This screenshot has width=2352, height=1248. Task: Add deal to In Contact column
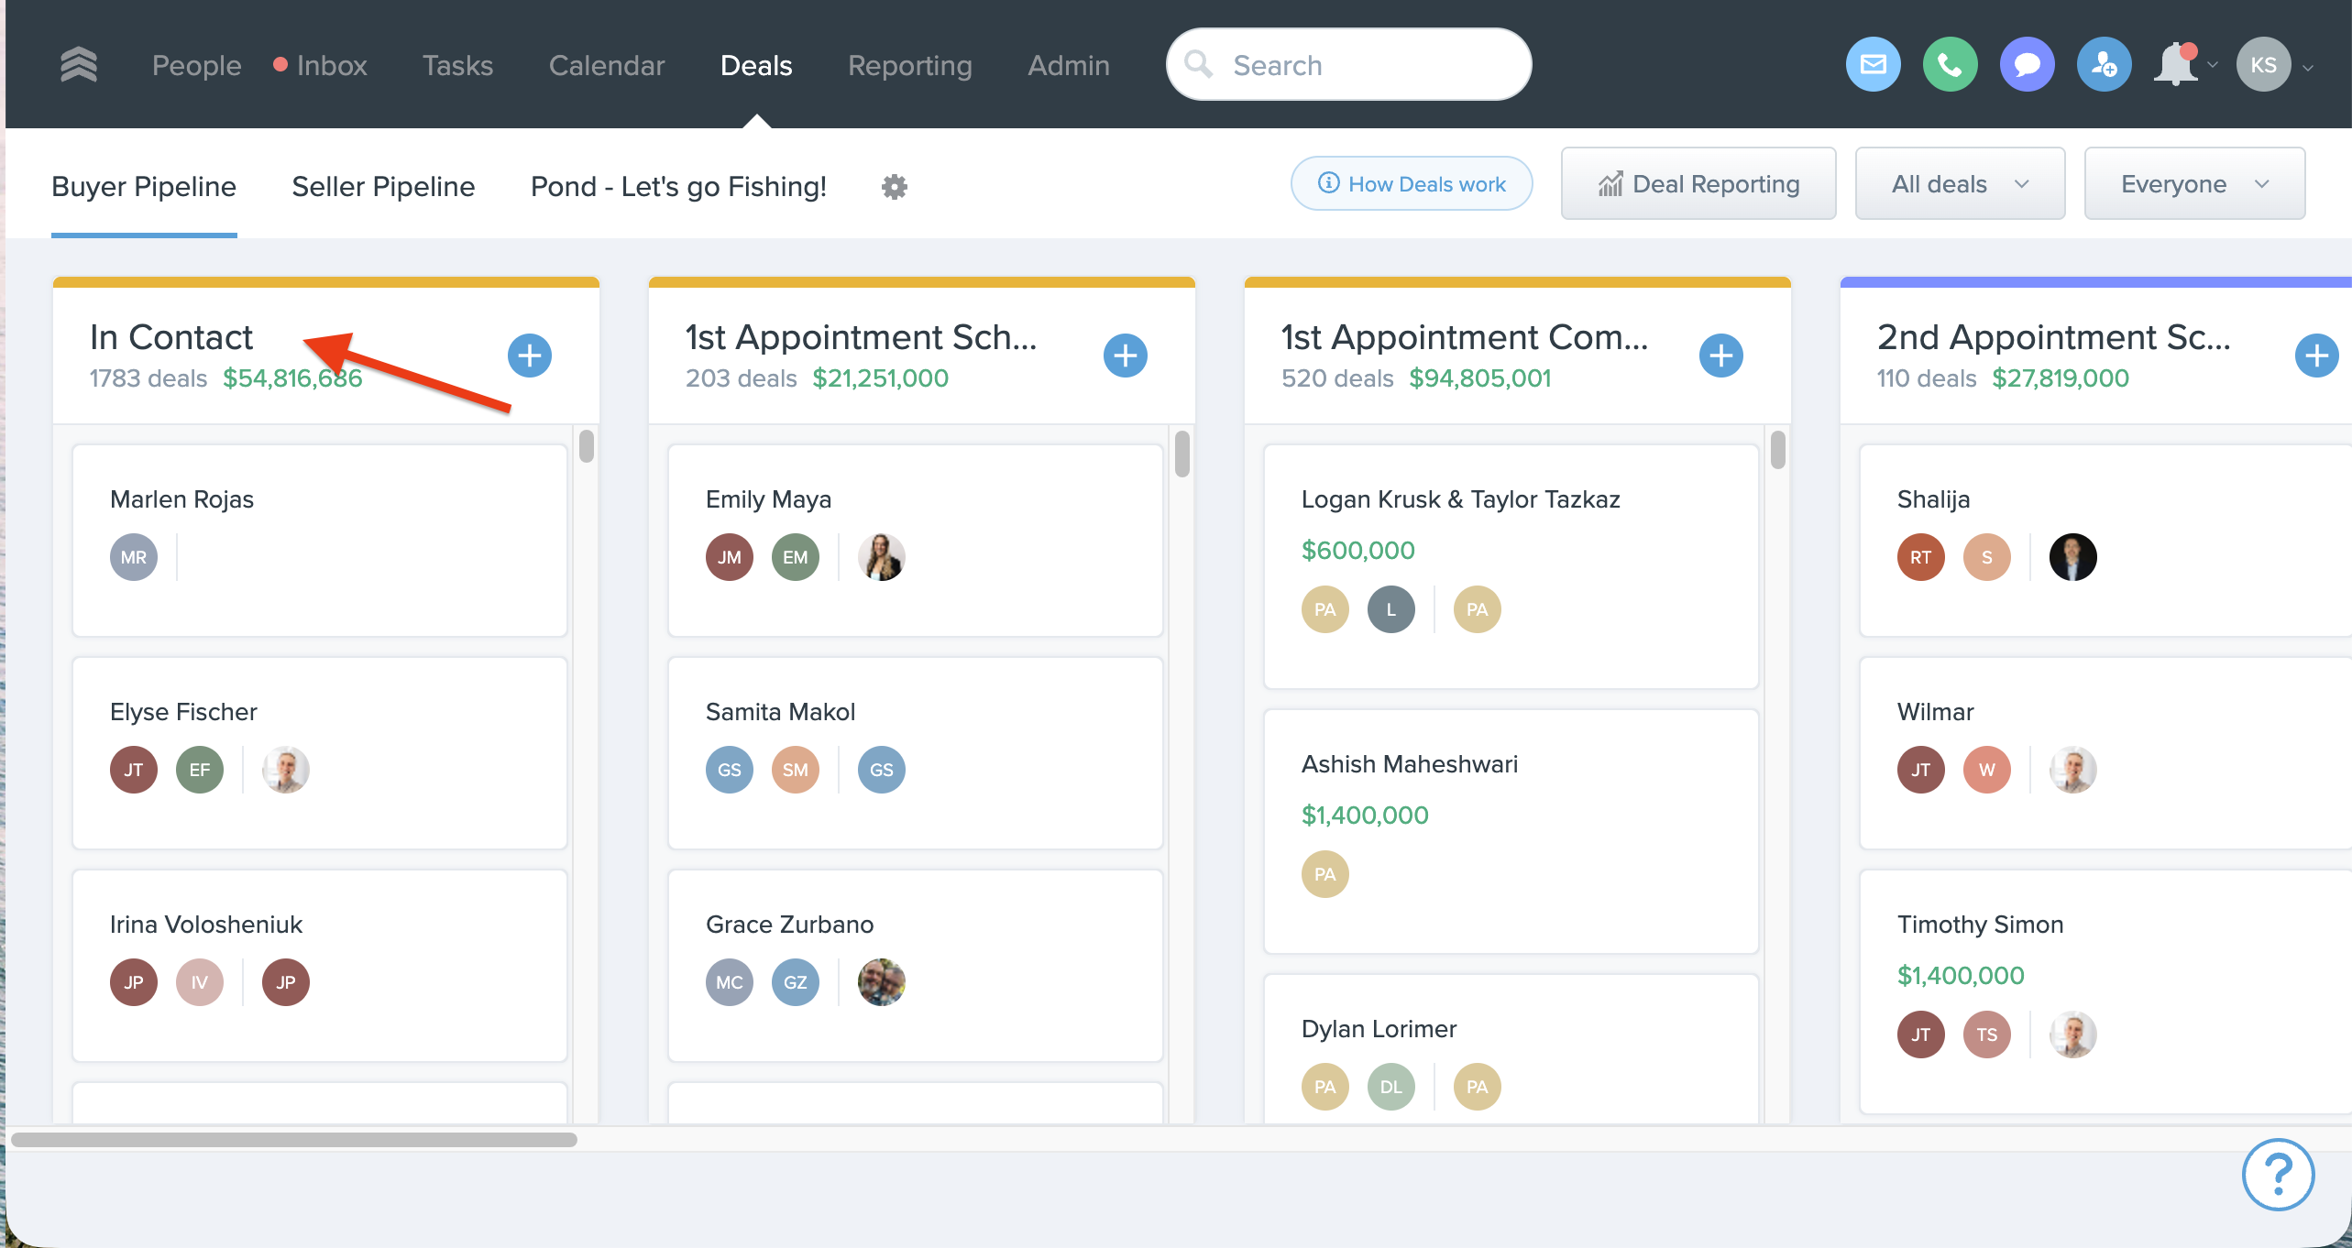530,356
